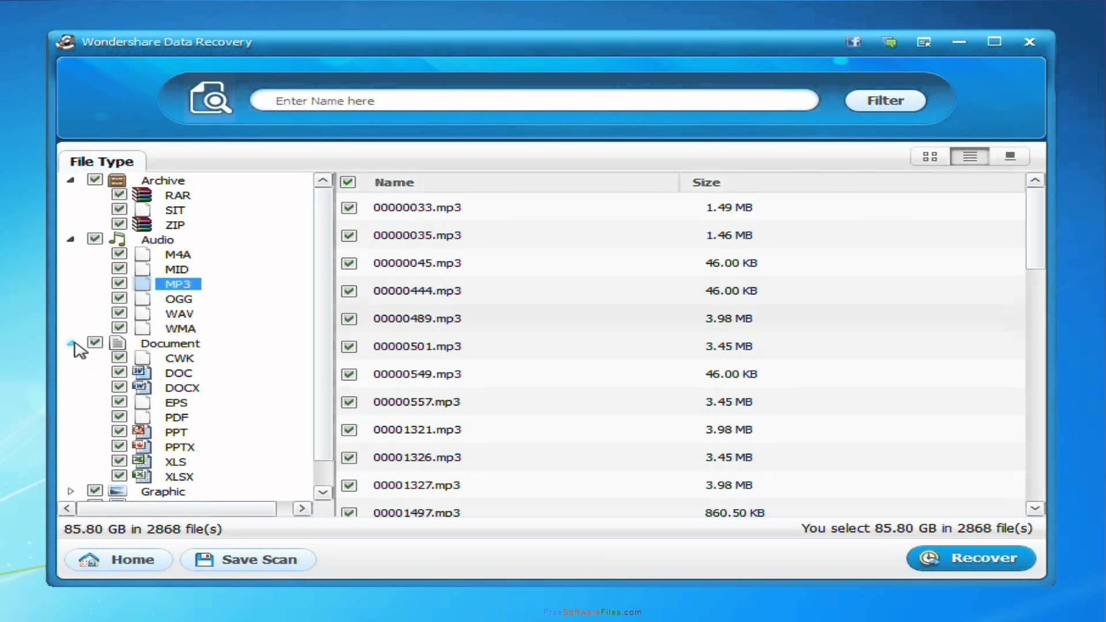The image size is (1106, 622).
Task: Click Save Scan to preserve current scan
Action: coord(248,559)
